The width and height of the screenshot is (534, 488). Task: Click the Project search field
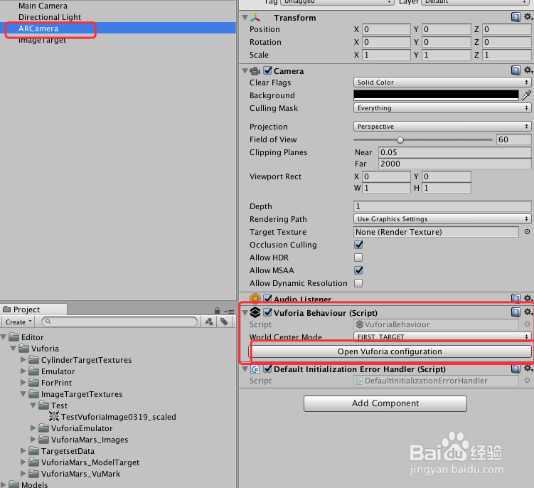coord(119,322)
